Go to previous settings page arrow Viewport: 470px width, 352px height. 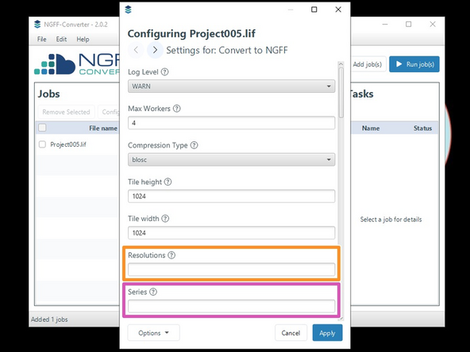(x=136, y=50)
